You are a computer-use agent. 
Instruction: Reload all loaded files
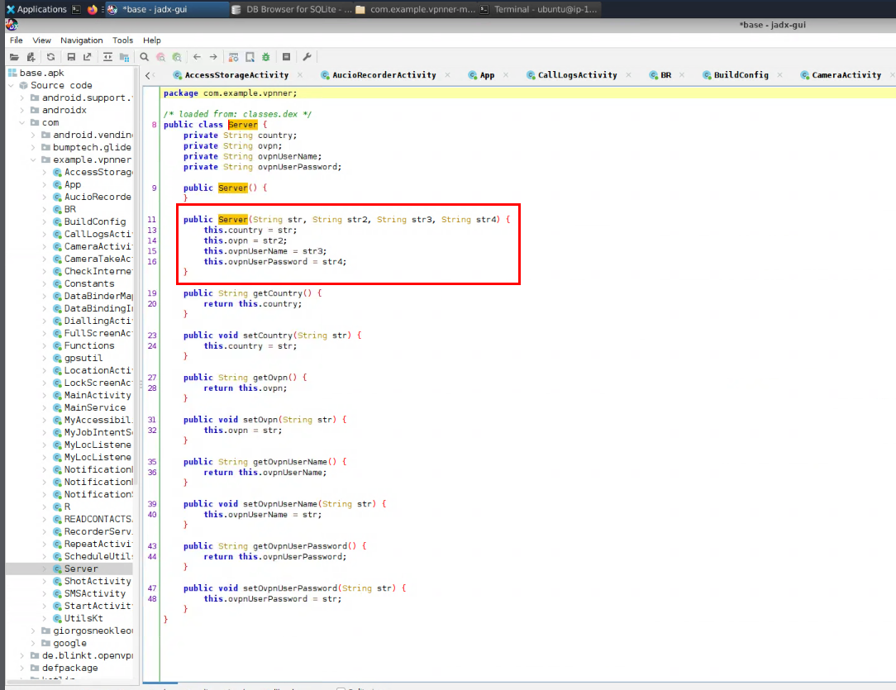click(50, 57)
